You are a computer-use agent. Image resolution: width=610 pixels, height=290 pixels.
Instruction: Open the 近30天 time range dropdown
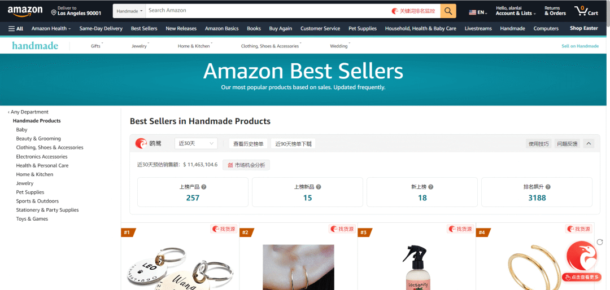click(196, 143)
